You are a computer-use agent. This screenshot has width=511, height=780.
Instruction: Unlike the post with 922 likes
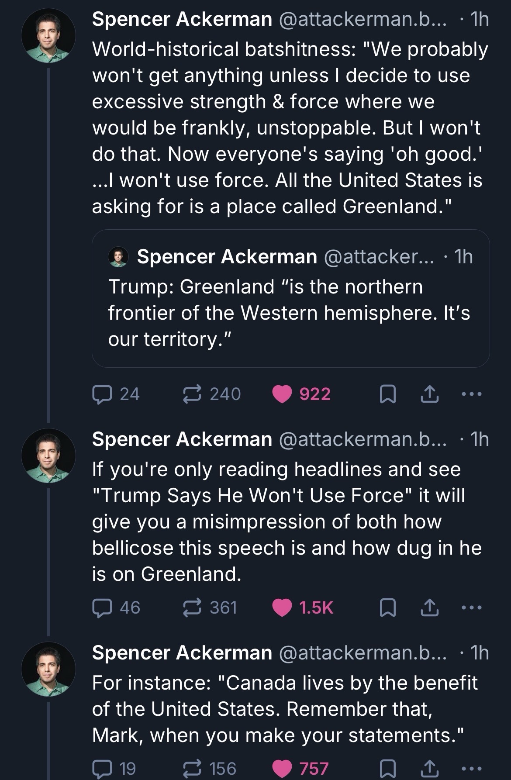[x=282, y=394]
